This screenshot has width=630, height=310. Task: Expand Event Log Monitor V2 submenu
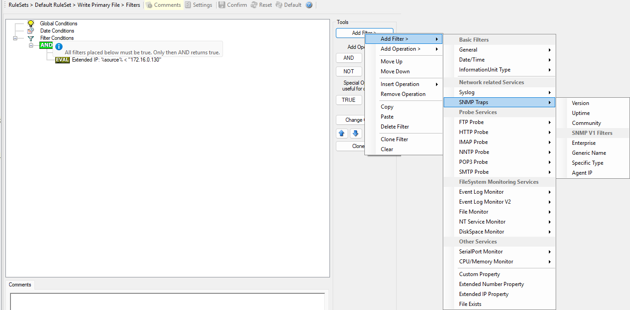[x=499, y=202]
